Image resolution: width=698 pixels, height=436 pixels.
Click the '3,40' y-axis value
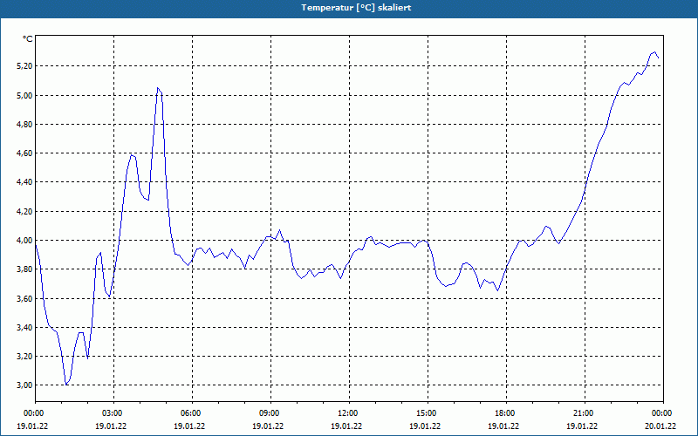(x=25, y=328)
